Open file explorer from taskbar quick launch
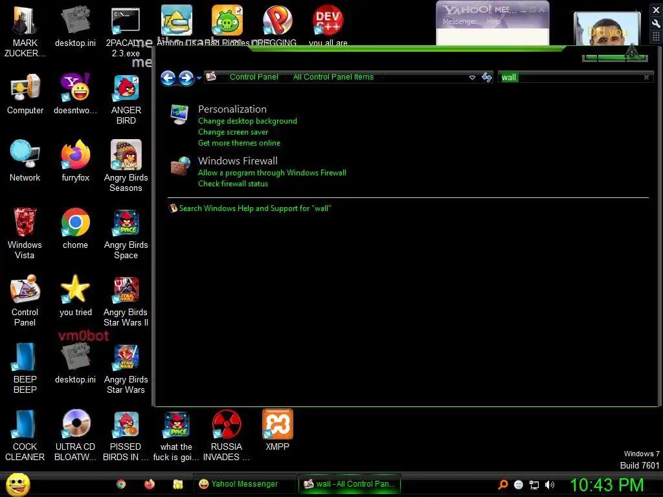 (177, 484)
